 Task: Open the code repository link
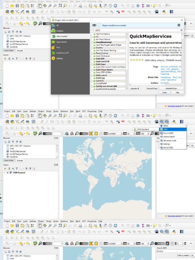coord(168,80)
